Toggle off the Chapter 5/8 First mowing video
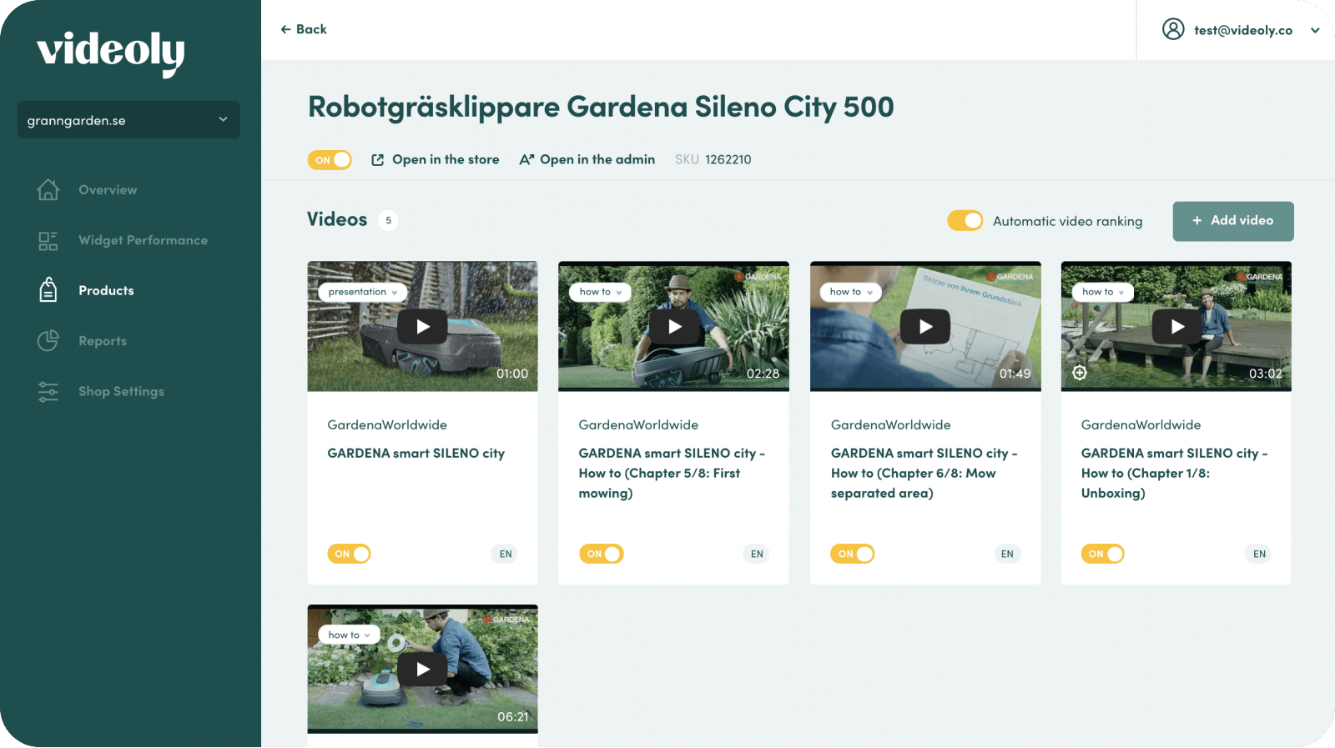This screenshot has width=1335, height=748. [601, 554]
